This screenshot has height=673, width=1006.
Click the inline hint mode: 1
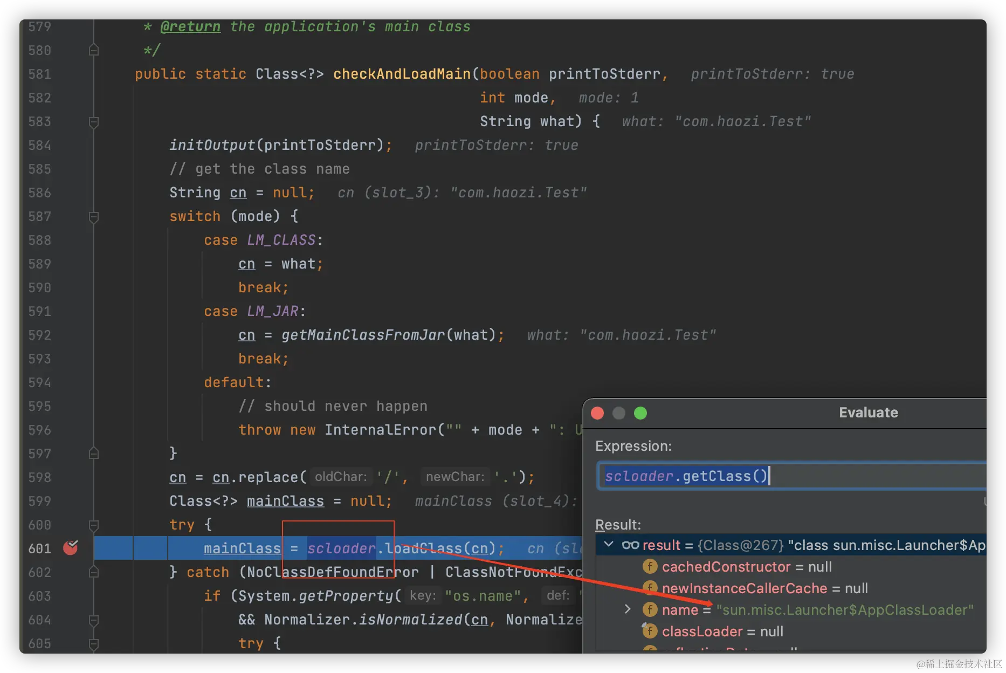609,98
